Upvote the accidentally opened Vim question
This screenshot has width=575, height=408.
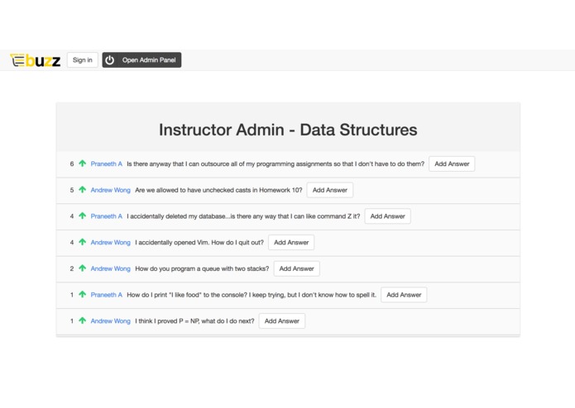(83, 242)
